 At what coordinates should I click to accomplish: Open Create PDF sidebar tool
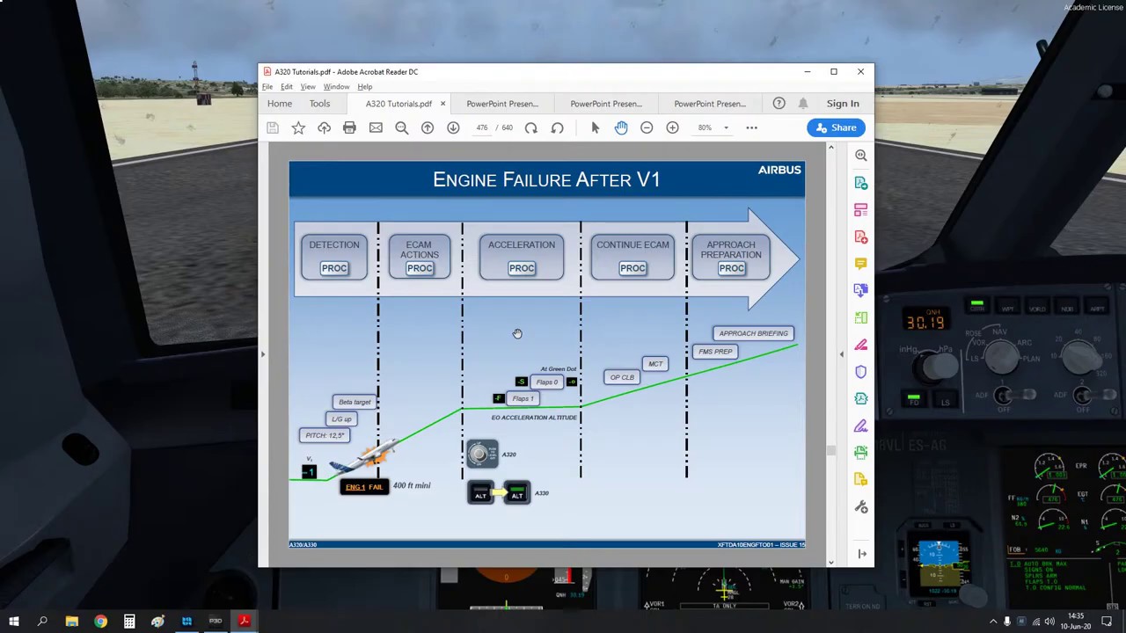pyautogui.click(x=861, y=236)
